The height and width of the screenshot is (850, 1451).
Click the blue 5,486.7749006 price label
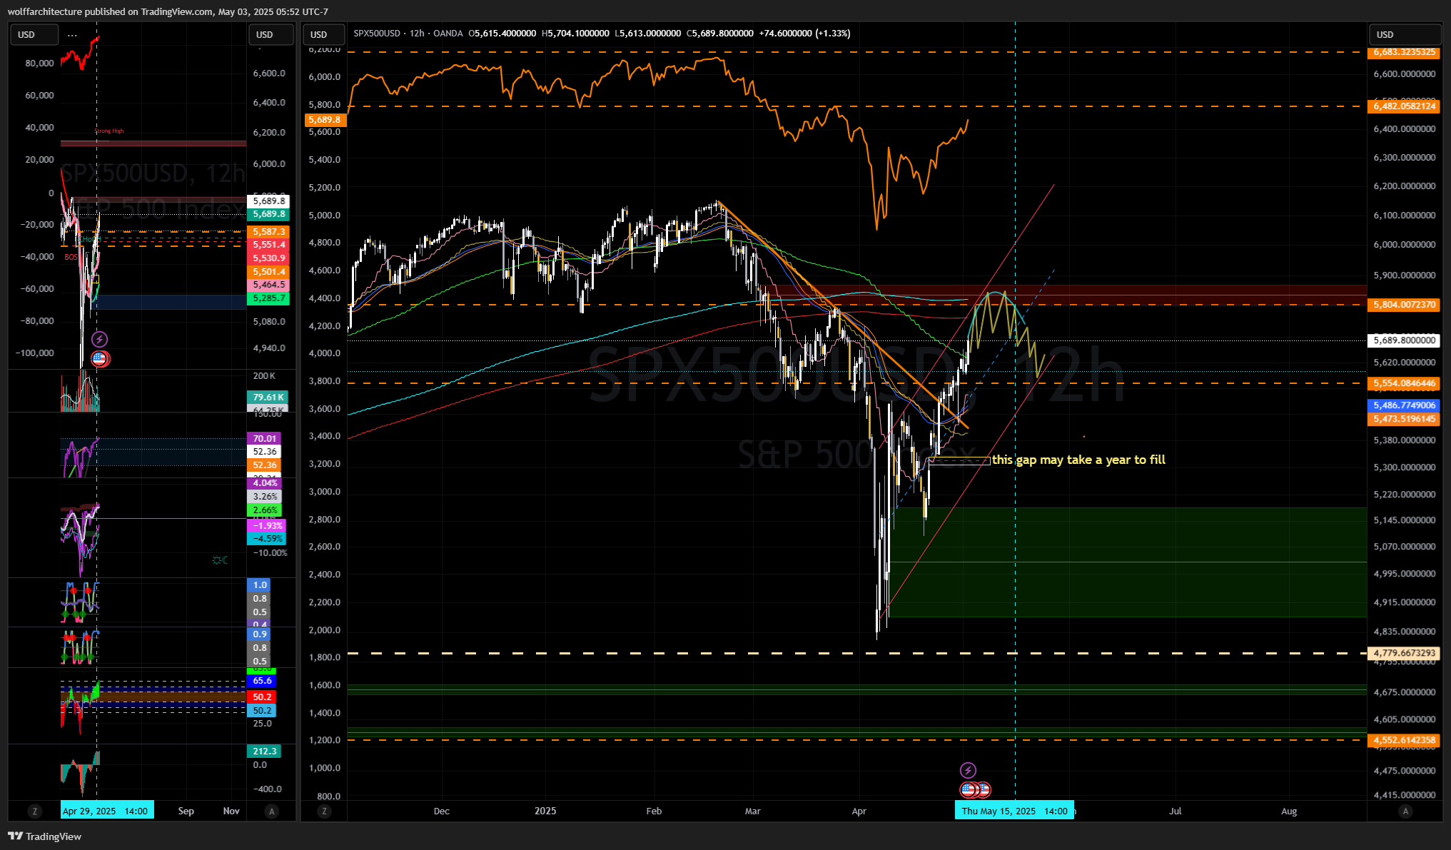pos(1404,405)
